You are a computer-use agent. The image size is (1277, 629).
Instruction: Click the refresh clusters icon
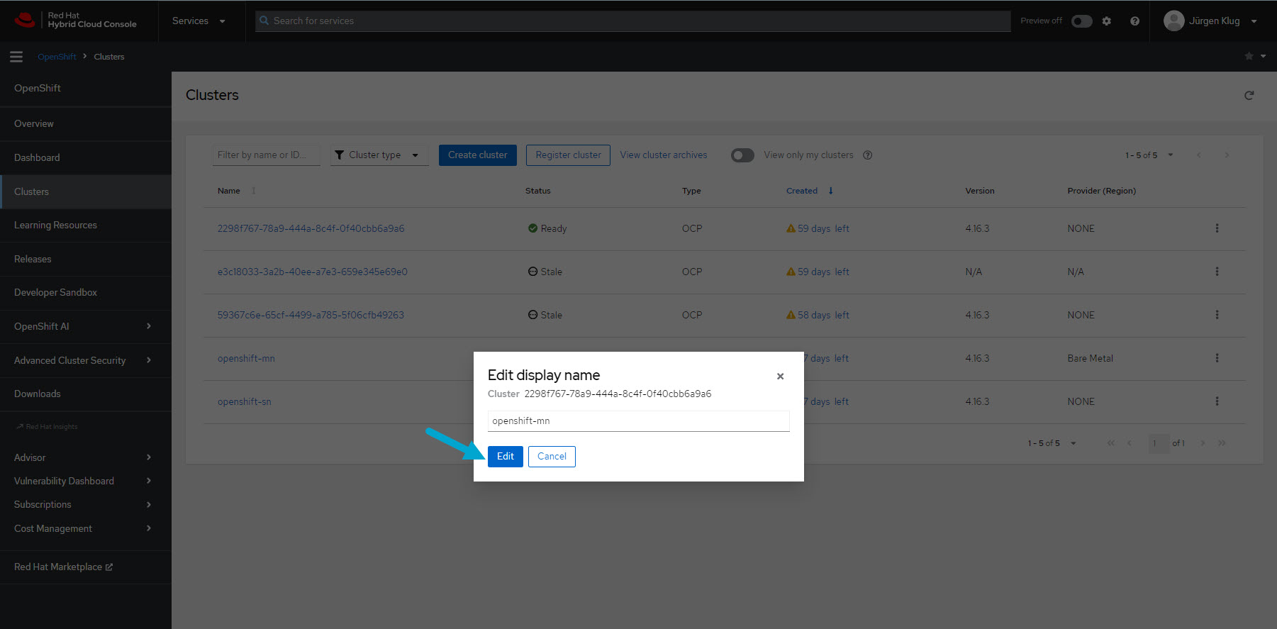[x=1249, y=95]
